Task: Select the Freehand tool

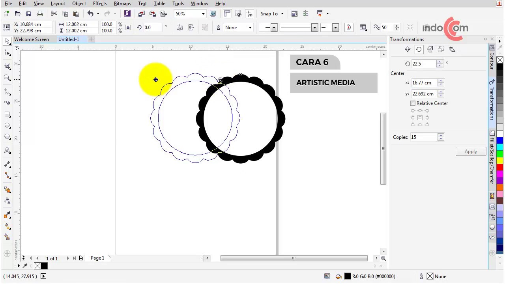Action: [x=7, y=92]
